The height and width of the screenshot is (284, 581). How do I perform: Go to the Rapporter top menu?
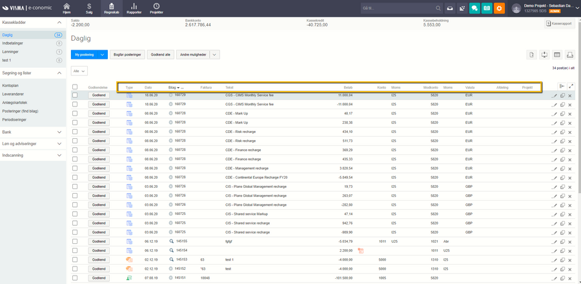click(x=134, y=8)
